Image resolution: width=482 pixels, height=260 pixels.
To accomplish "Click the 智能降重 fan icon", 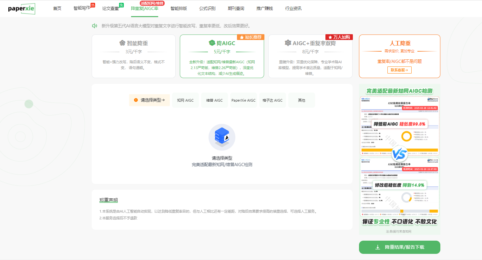I will pyautogui.click(x=122, y=43).
